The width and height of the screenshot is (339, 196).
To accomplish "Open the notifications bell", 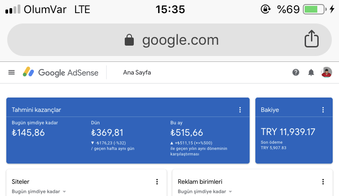I will pyautogui.click(x=311, y=72).
